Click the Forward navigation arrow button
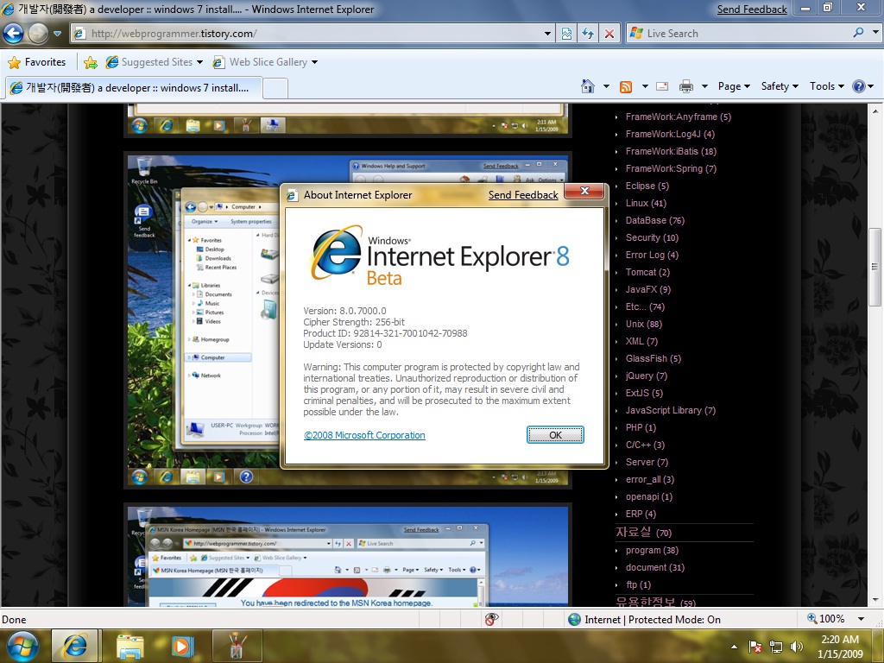 [x=38, y=34]
